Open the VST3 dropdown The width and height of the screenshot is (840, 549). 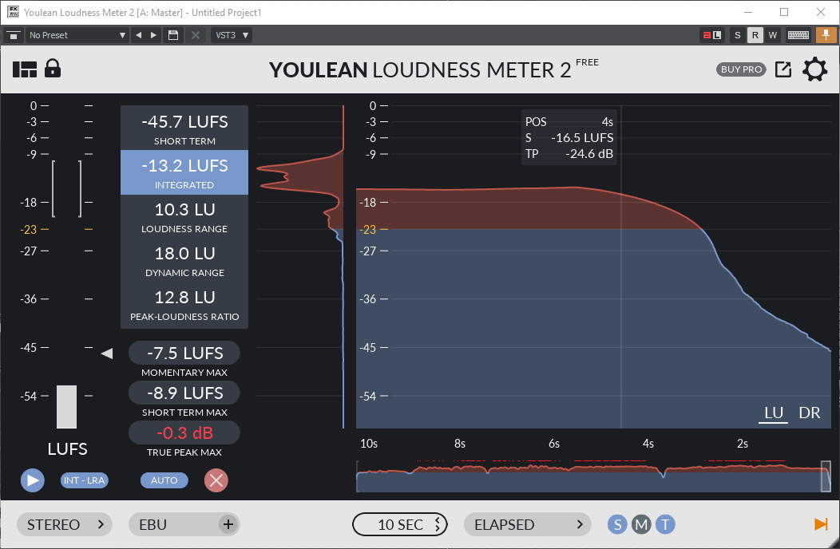click(232, 35)
